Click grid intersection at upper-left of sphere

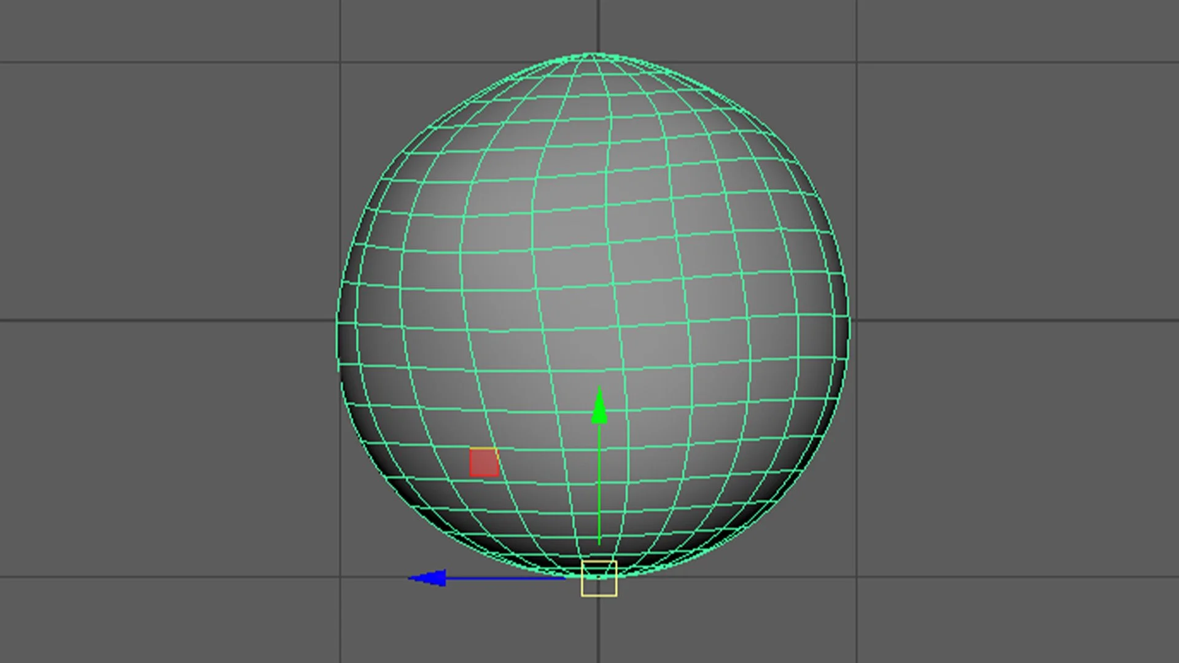341,62
